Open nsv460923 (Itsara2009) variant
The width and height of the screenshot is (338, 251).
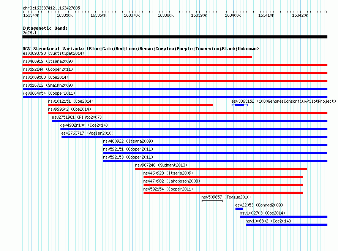(168, 173)
